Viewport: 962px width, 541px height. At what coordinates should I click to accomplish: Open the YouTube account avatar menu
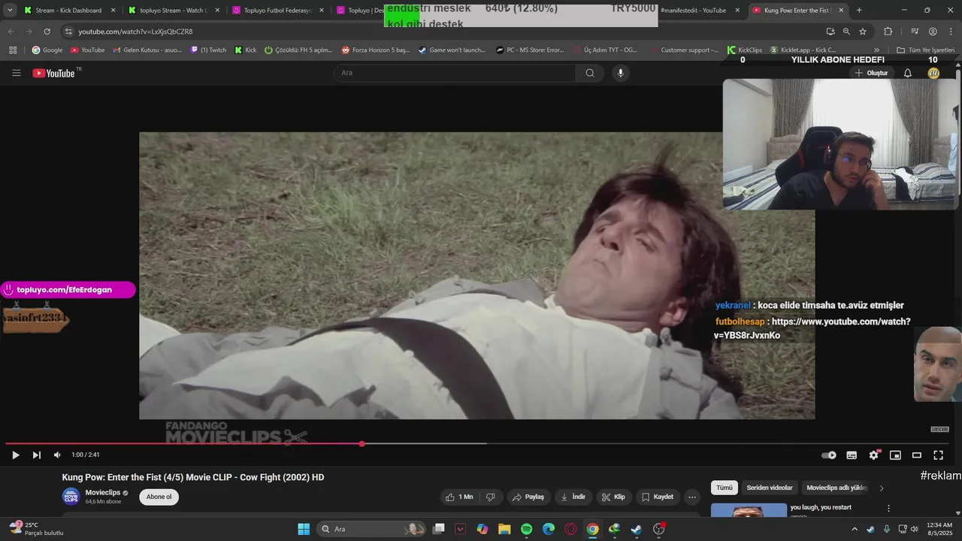(933, 73)
